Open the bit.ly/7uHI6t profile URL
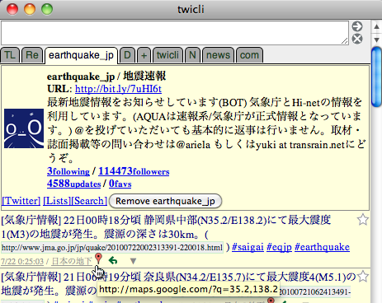Image resolution: width=382 pixels, height=303 pixels. click(118, 89)
